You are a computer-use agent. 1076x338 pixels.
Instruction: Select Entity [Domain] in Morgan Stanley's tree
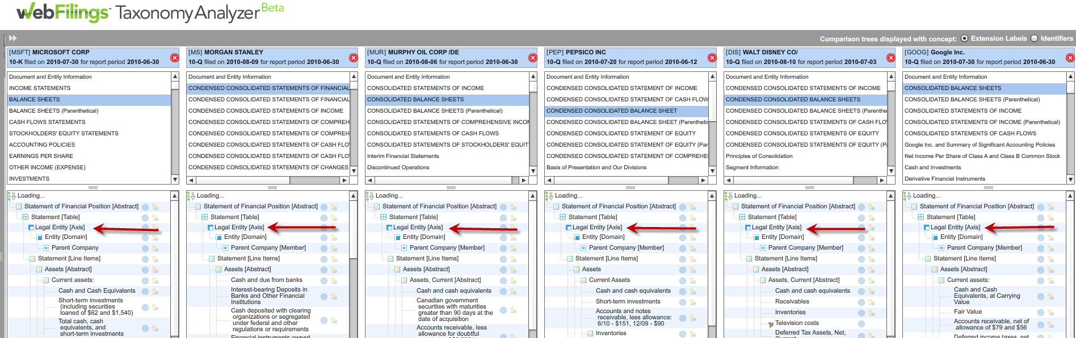point(245,237)
